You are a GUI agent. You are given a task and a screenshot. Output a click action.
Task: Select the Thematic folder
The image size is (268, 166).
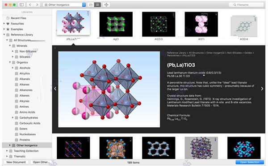click(x=17, y=156)
